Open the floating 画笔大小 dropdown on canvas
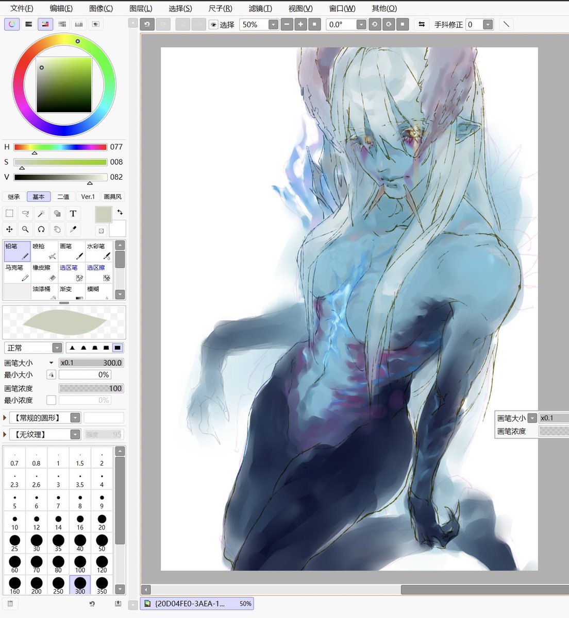 pos(532,418)
